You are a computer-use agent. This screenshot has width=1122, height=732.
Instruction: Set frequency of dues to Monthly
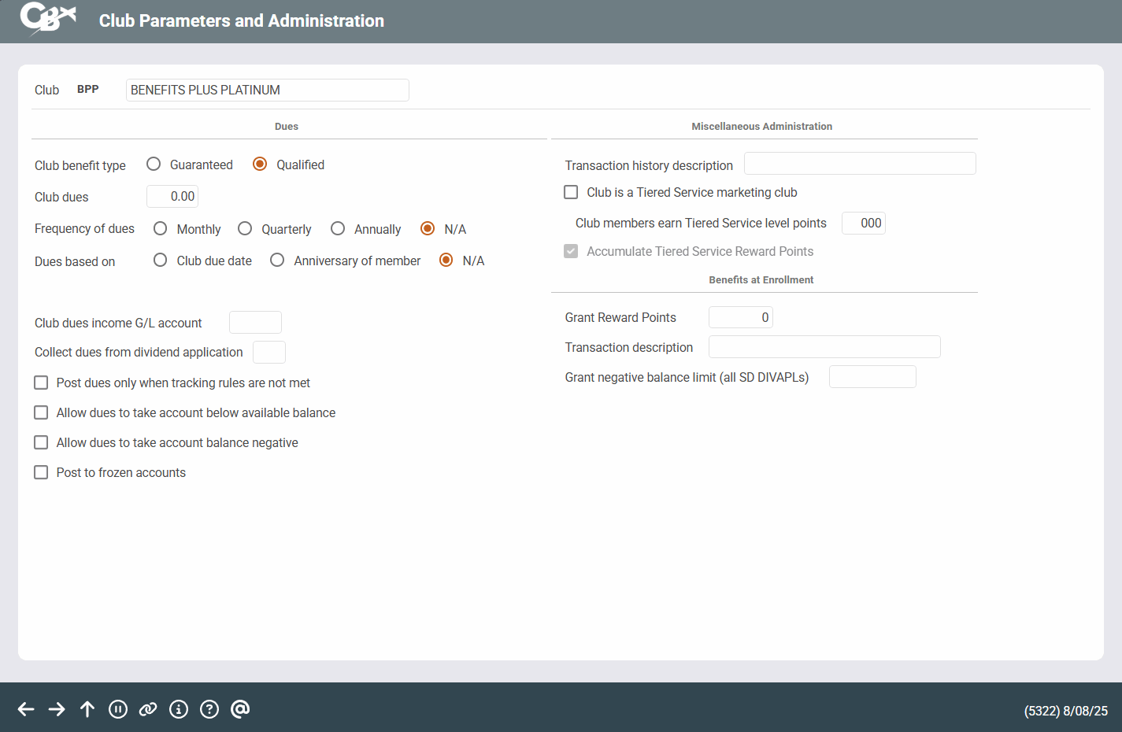(161, 229)
